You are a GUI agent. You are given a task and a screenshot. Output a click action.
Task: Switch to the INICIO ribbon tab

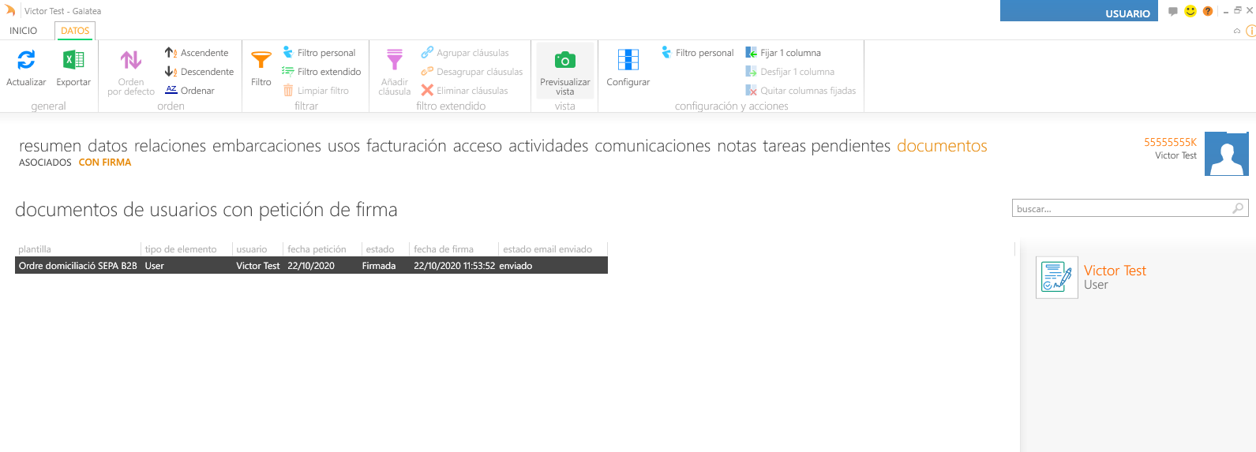tap(24, 31)
